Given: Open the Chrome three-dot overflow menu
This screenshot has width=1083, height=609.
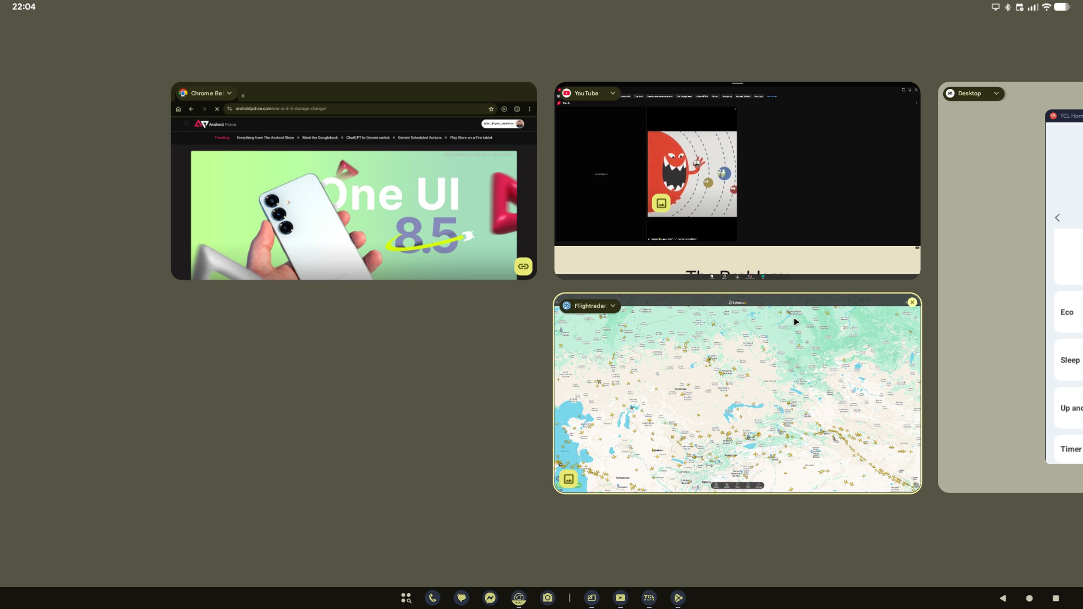Looking at the screenshot, I should [529, 109].
